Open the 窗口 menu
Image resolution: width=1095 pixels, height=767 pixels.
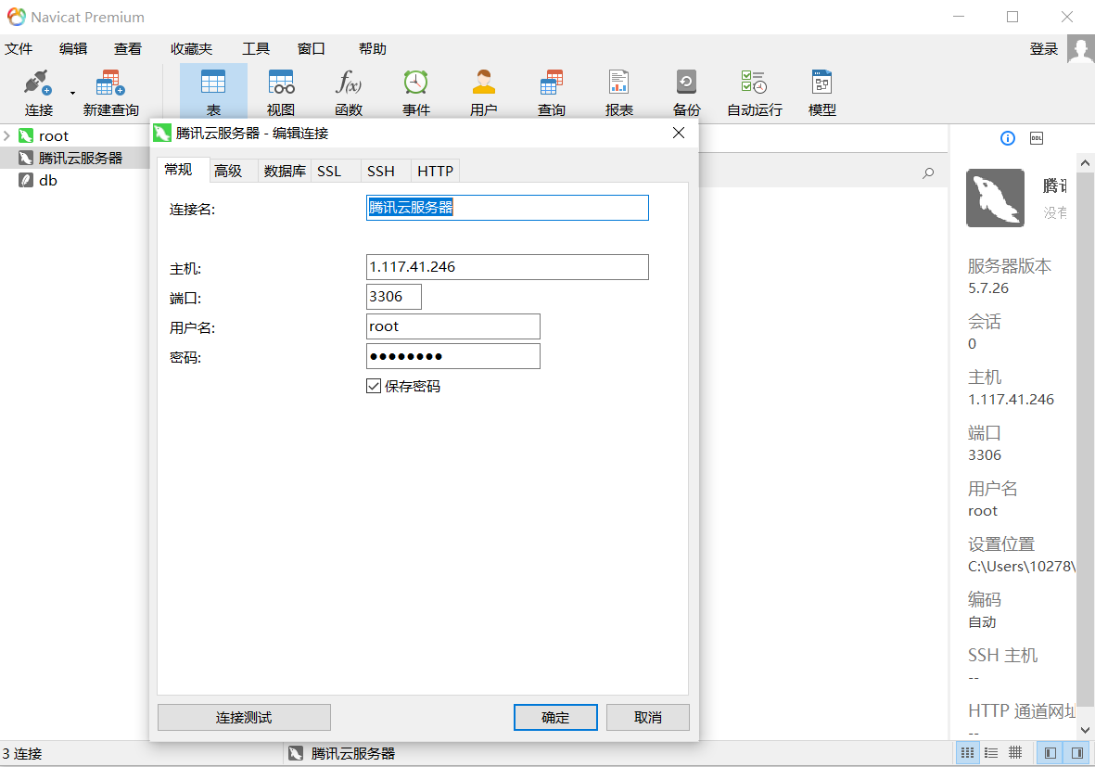(x=311, y=49)
